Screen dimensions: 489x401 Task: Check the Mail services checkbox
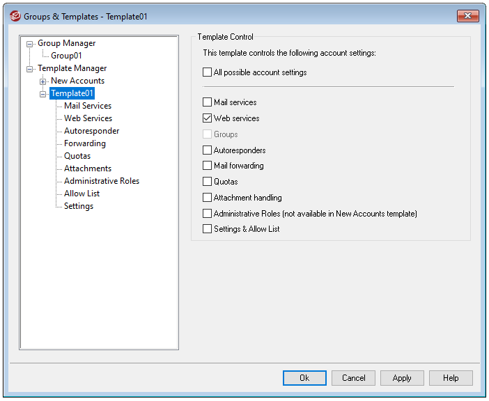point(207,102)
